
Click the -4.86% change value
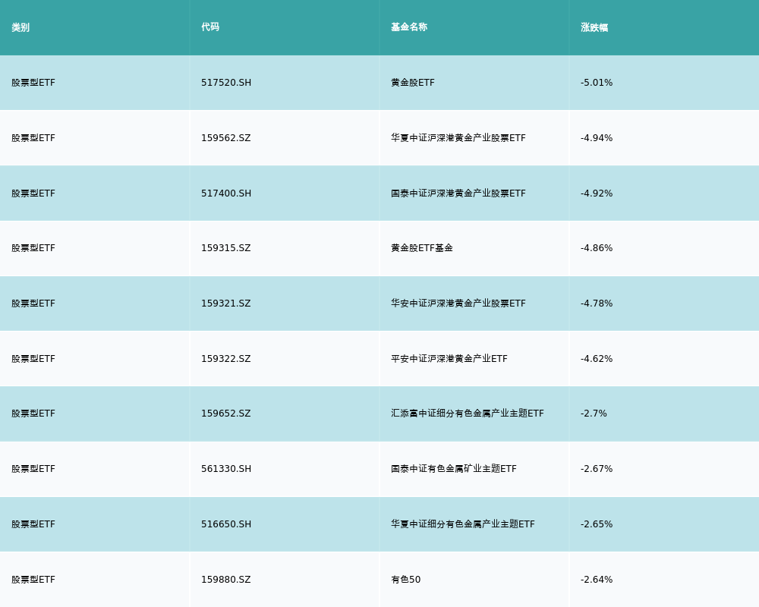(x=597, y=248)
